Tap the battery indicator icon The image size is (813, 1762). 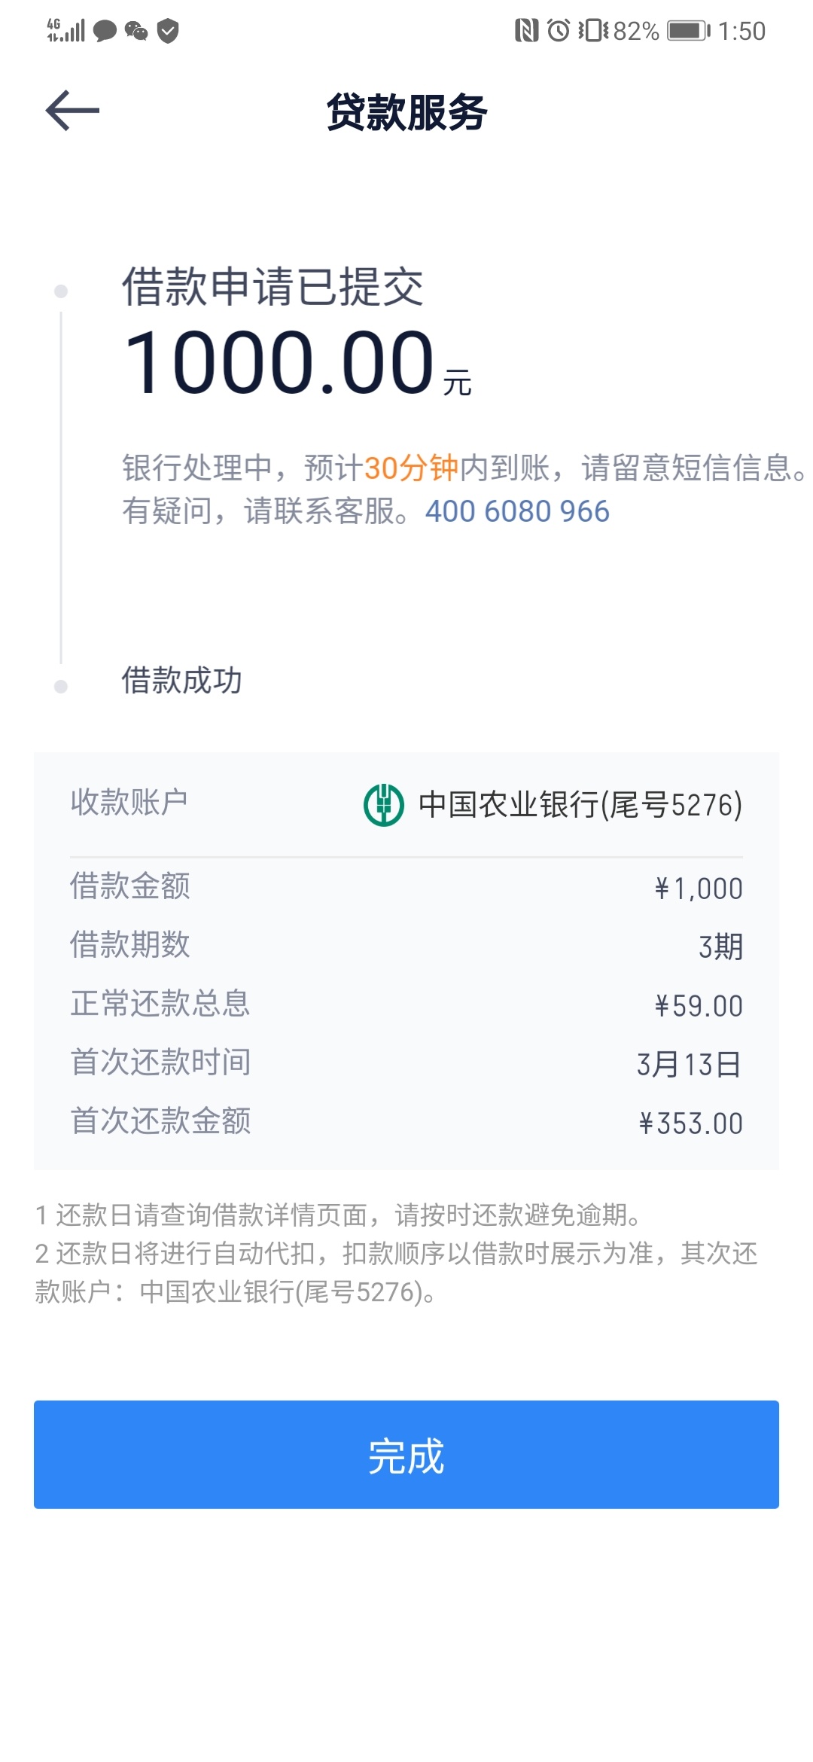click(x=689, y=31)
